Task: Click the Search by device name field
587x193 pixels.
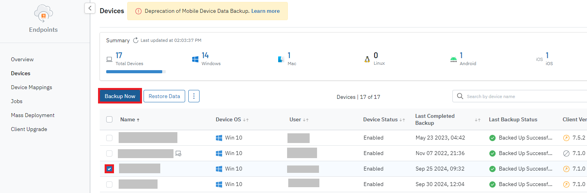Action: click(x=521, y=96)
